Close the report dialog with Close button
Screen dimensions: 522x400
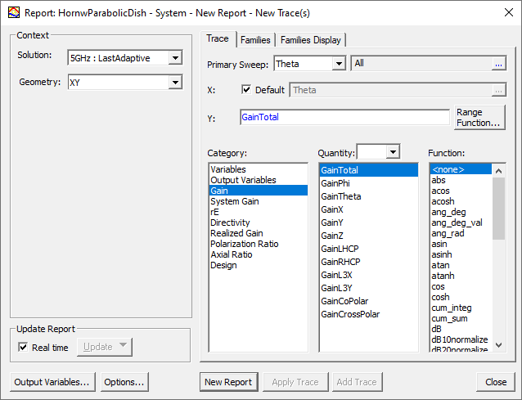pos(495,382)
